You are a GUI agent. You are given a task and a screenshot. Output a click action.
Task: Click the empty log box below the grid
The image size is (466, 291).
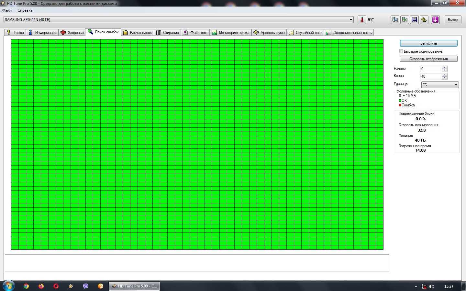[x=197, y=263]
